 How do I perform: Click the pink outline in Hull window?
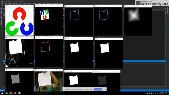point(45,46)
